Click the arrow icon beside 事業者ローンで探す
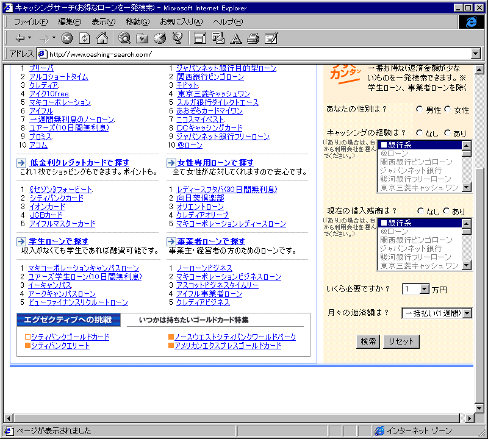488x439 pixels. [171, 241]
